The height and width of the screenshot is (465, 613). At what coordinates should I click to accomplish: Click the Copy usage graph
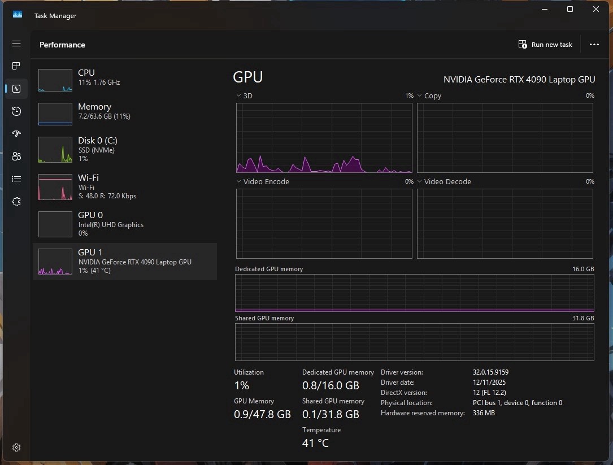tap(505, 138)
